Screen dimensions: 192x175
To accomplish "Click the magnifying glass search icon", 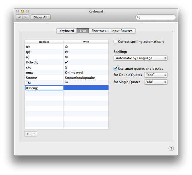I will point(138,17).
